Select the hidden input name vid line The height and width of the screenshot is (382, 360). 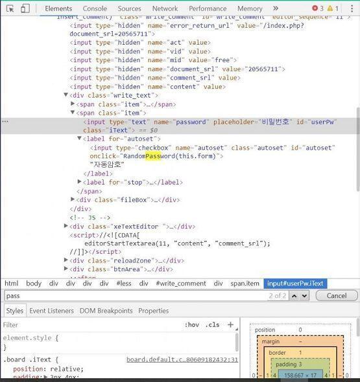140,51
